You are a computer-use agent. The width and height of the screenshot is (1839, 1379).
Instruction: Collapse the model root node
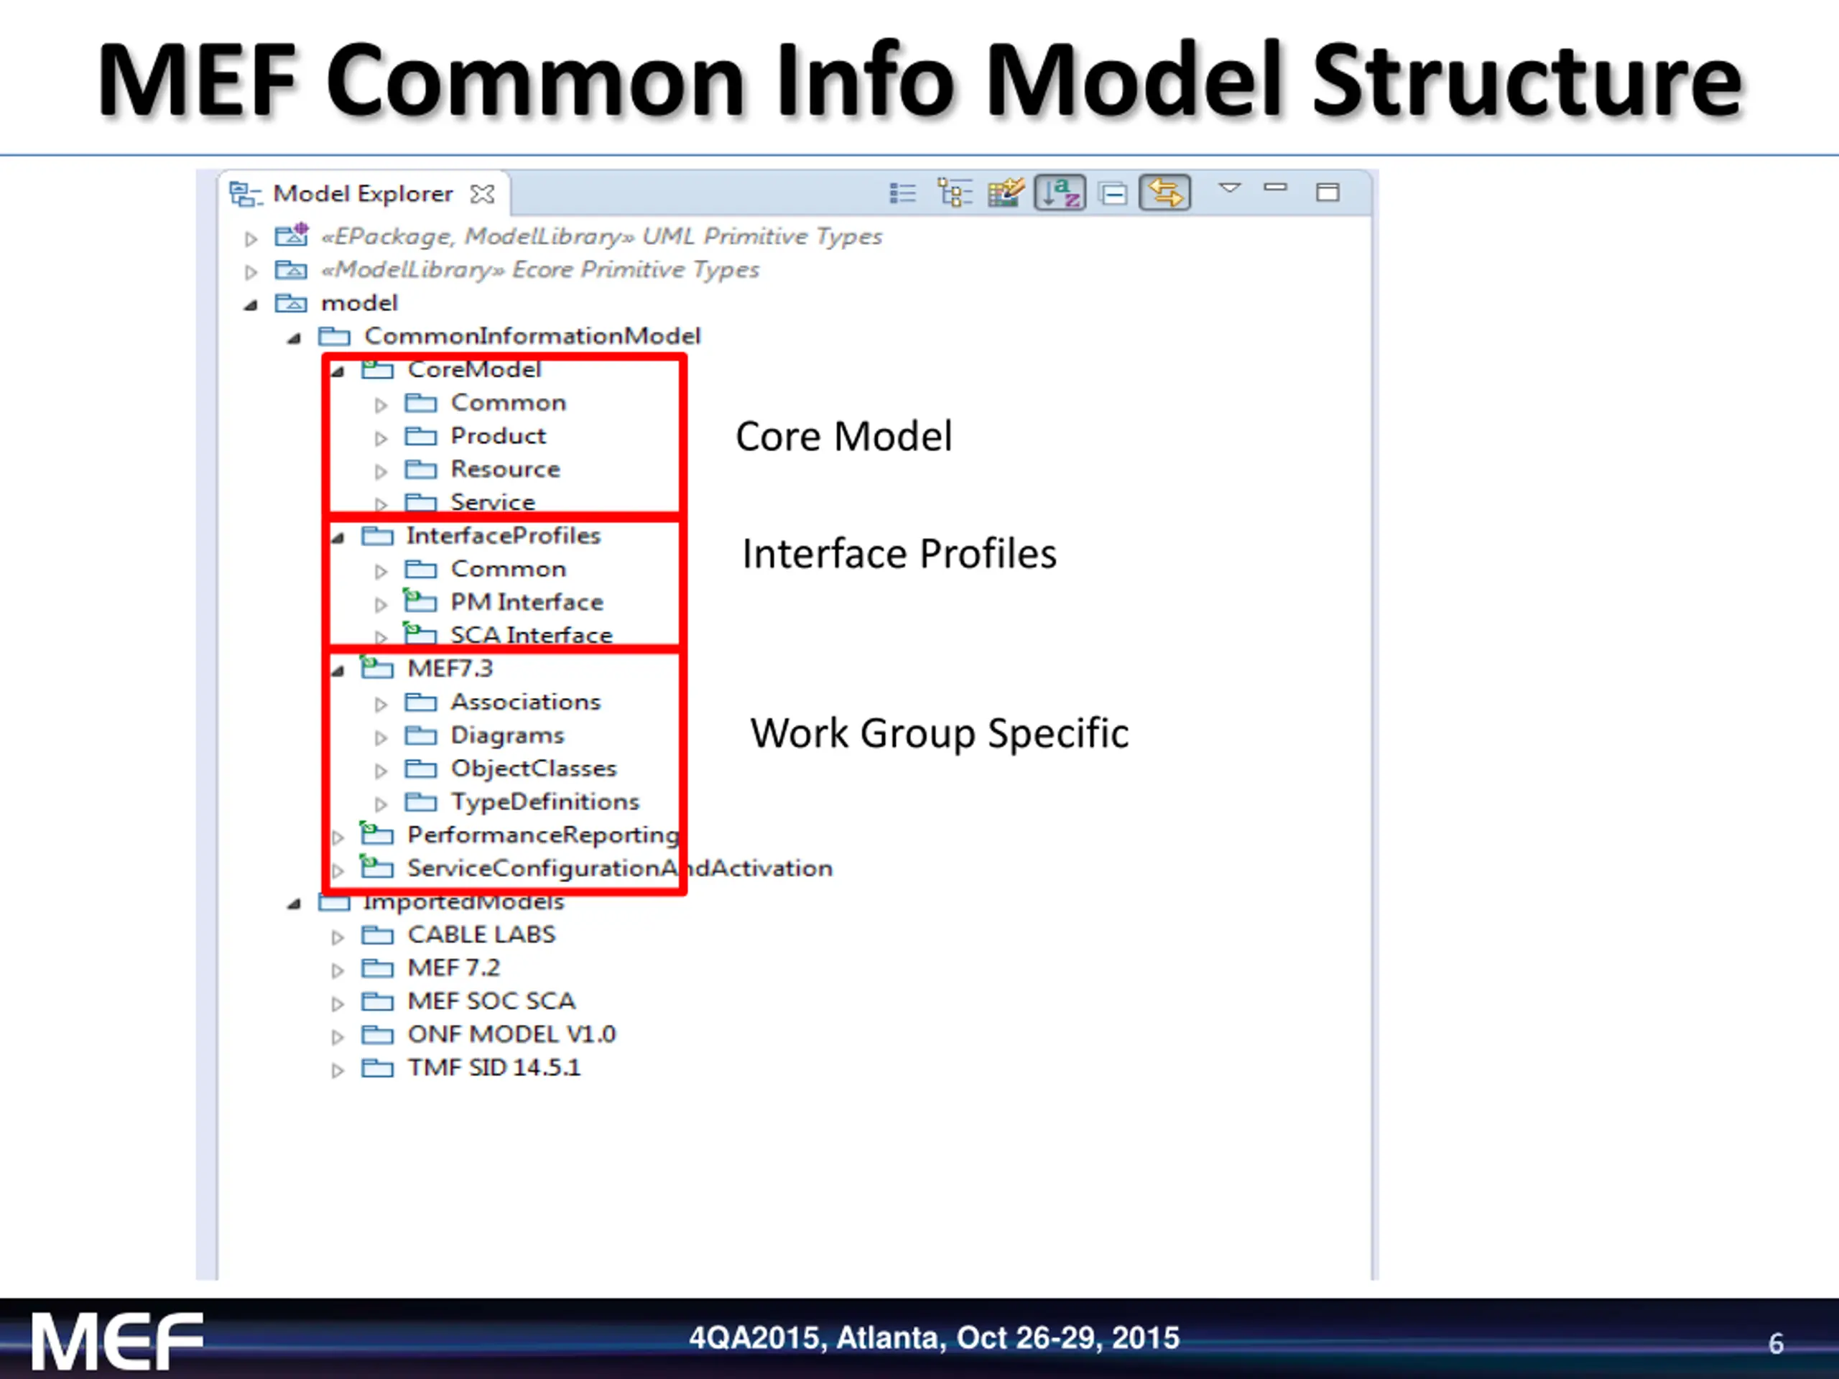click(250, 305)
